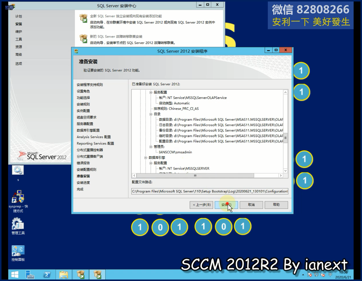This screenshot has height=281, width=362.
Task: Open the Windows Start button
Action: pyautogui.click(x=15, y=274)
